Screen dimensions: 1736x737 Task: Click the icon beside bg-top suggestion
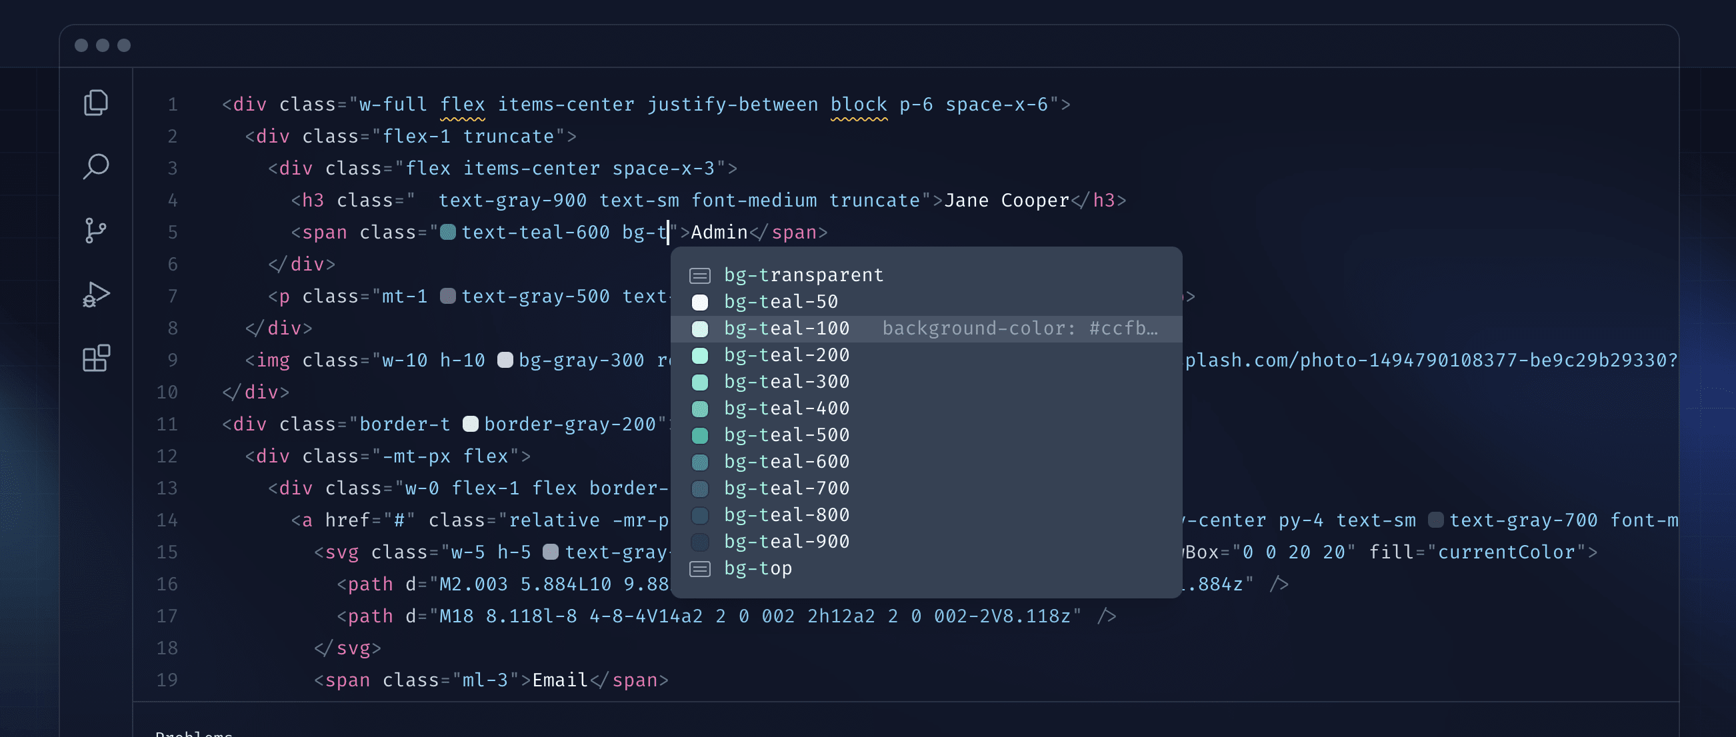(700, 569)
